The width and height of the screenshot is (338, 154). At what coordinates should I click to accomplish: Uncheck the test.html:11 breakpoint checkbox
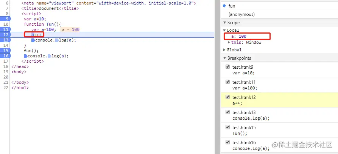[x=227, y=82]
